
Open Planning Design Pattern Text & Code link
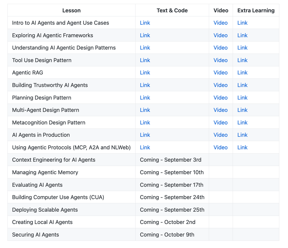145,98
